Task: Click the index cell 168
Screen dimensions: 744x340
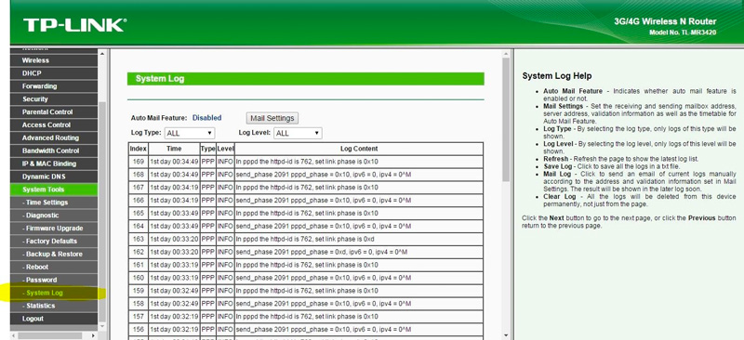Action: pos(138,175)
